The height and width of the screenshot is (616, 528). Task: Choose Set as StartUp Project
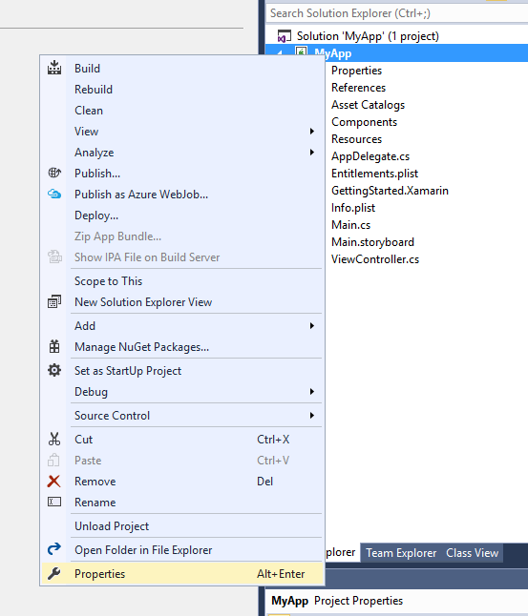182,371
